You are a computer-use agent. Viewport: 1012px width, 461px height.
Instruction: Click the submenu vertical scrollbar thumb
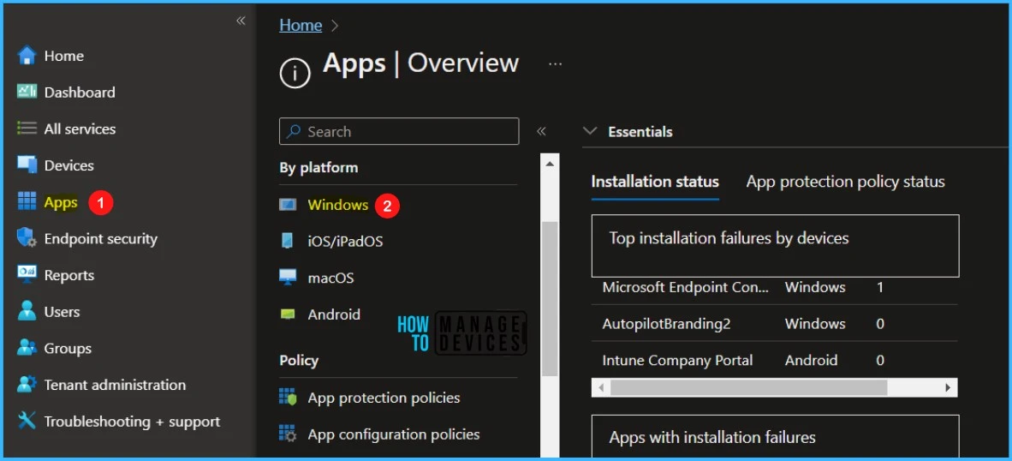pyautogui.click(x=550, y=298)
